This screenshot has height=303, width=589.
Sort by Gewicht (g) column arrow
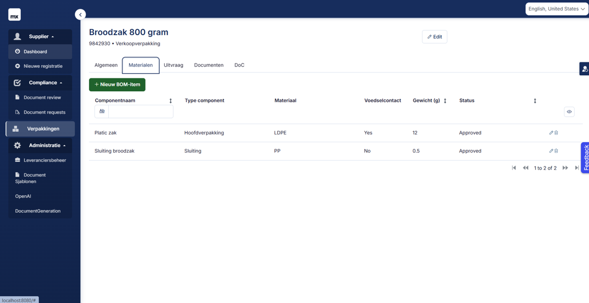[x=445, y=101]
